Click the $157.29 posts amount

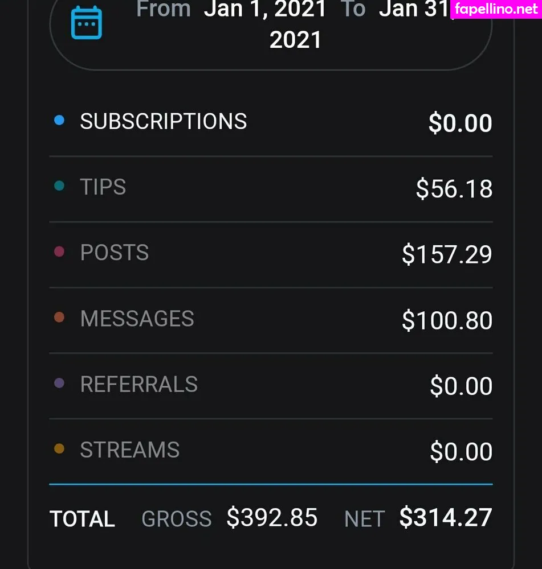click(447, 254)
